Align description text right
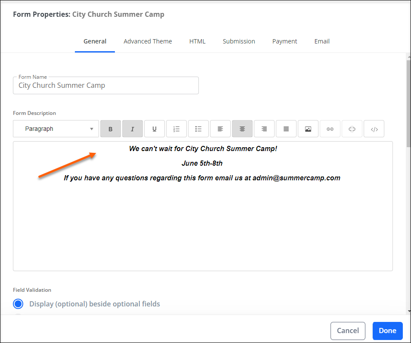The image size is (411, 343). [x=264, y=129]
